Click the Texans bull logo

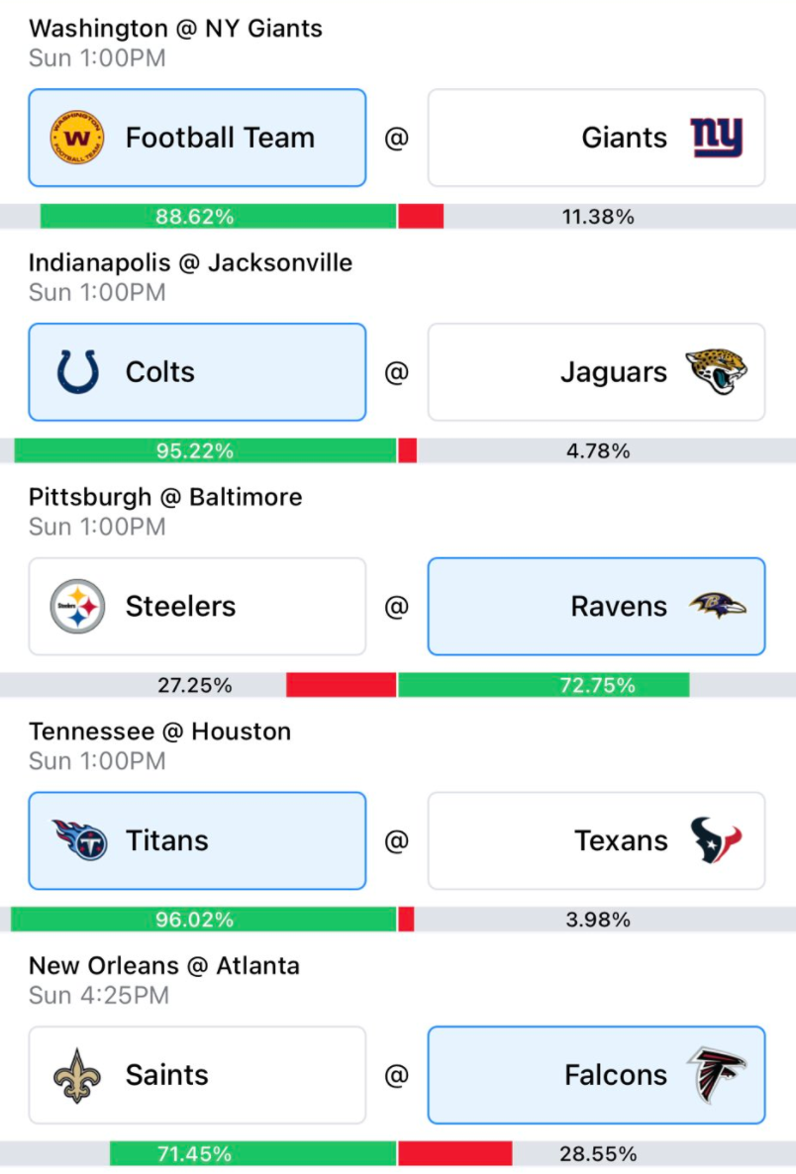716,840
